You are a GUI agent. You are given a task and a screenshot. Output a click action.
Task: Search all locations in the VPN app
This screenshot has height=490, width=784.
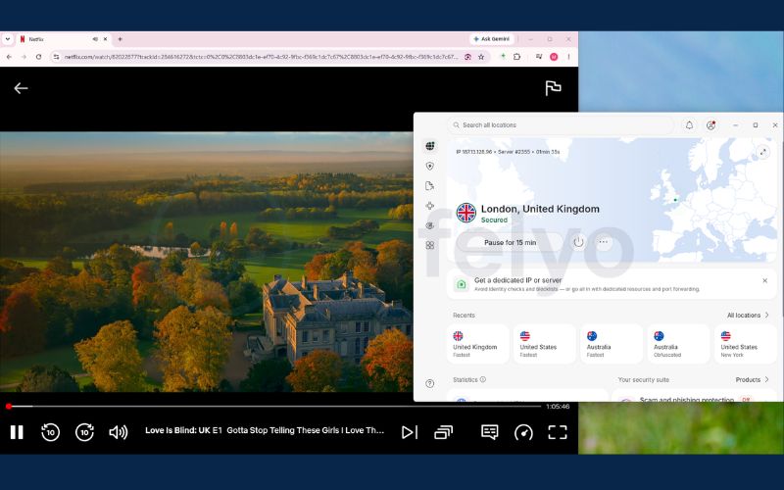(560, 125)
